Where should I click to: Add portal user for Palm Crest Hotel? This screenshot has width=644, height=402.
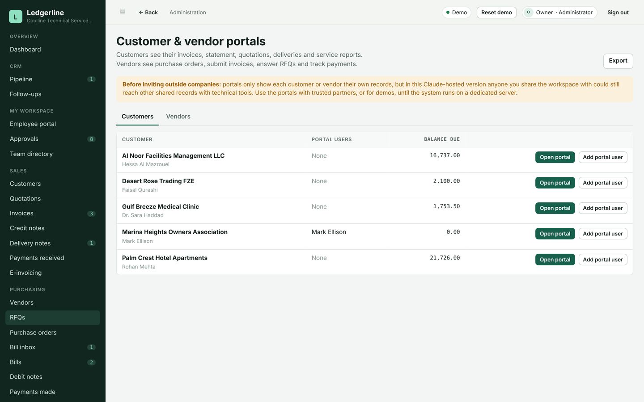(603, 260)
